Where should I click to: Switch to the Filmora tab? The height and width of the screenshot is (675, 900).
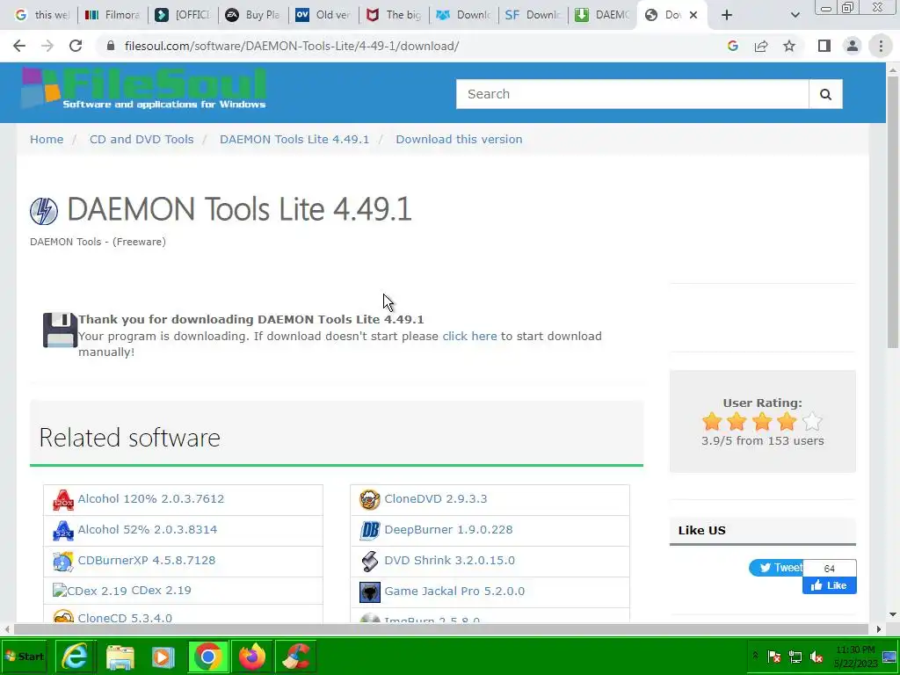[x=112, y=15]
